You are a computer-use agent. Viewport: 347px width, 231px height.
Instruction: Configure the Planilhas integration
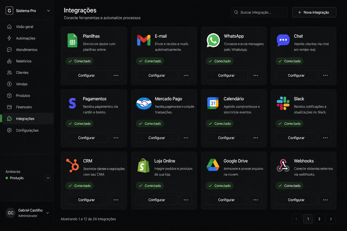pos(86,75)
